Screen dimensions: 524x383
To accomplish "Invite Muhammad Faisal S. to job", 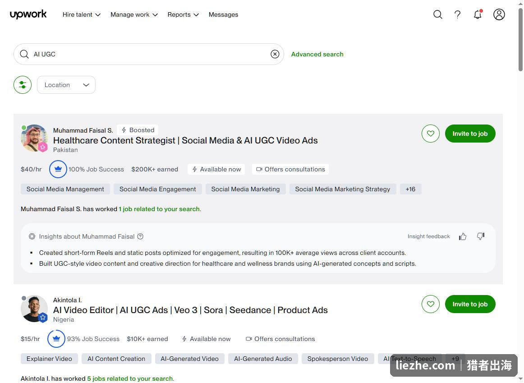I will (470, 134).
